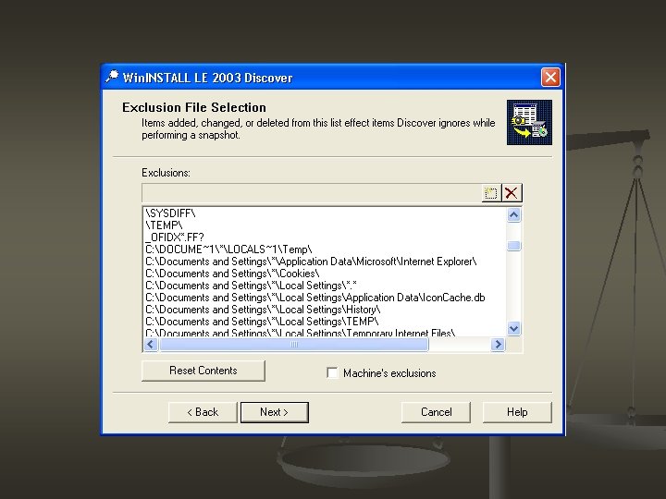This screenshot has width=666, height=499.
Task: Click the Discover wizard snapshot graphic
Action: [x=529, y=122]
